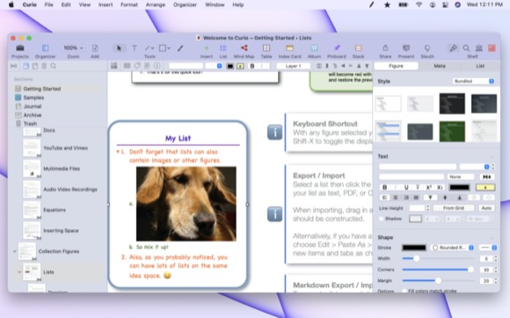Viewport: 510px width, 318px height.
Task: Select the brush drawing tool
Action: tap(180, 48)
